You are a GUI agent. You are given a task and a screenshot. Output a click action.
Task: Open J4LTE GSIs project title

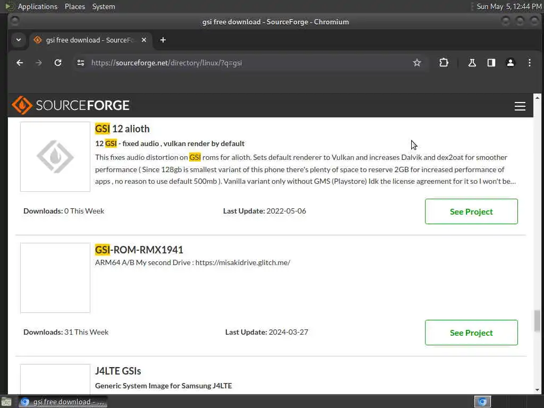point(118,371)
